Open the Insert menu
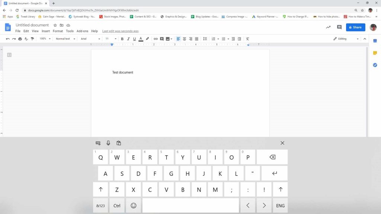The height and width of the screenshot is (214, 381). (x=46, y=31)
